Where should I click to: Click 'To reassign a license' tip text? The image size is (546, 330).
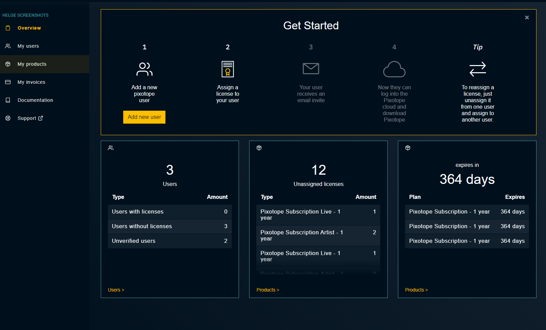478,104
